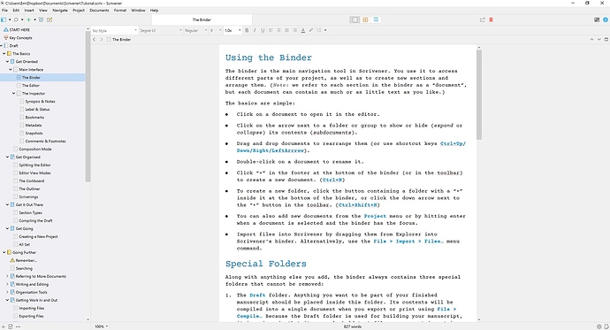Open the Project menu
The width and height of the screenshot is (610, 330).
[x=79, y=11]
